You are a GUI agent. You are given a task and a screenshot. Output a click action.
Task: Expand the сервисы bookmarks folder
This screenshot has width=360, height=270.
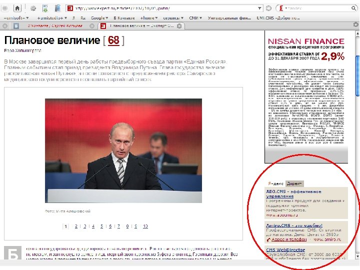[173, 18]
